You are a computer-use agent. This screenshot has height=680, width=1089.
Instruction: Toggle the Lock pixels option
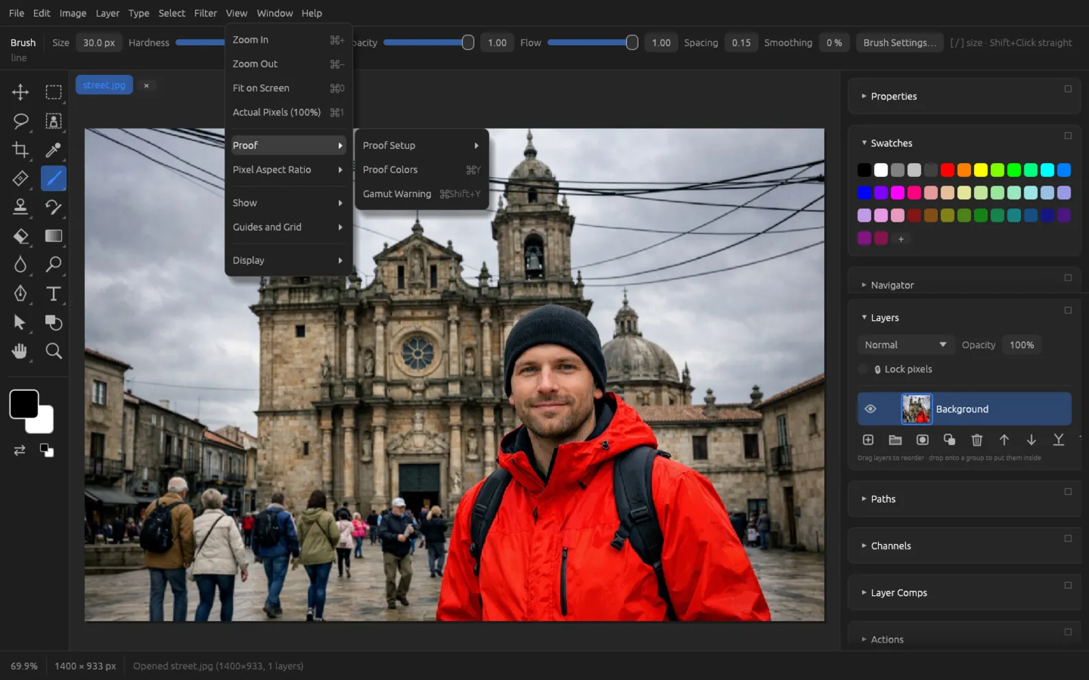863,369
